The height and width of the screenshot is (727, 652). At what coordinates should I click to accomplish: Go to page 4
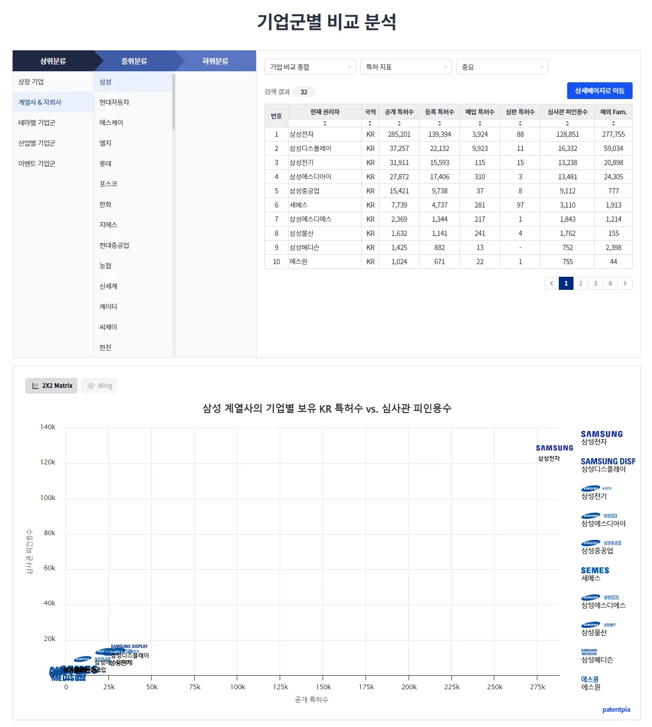[610, 284]
